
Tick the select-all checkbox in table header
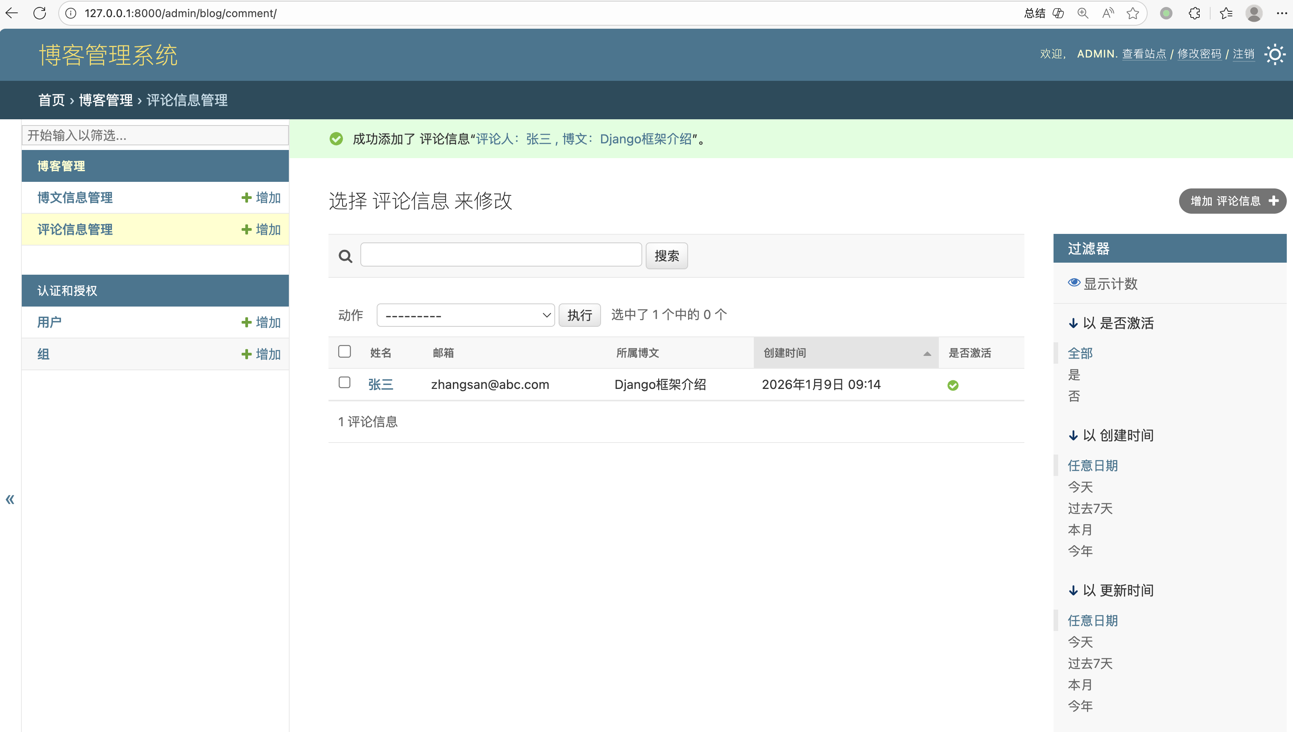pos(344,351)
